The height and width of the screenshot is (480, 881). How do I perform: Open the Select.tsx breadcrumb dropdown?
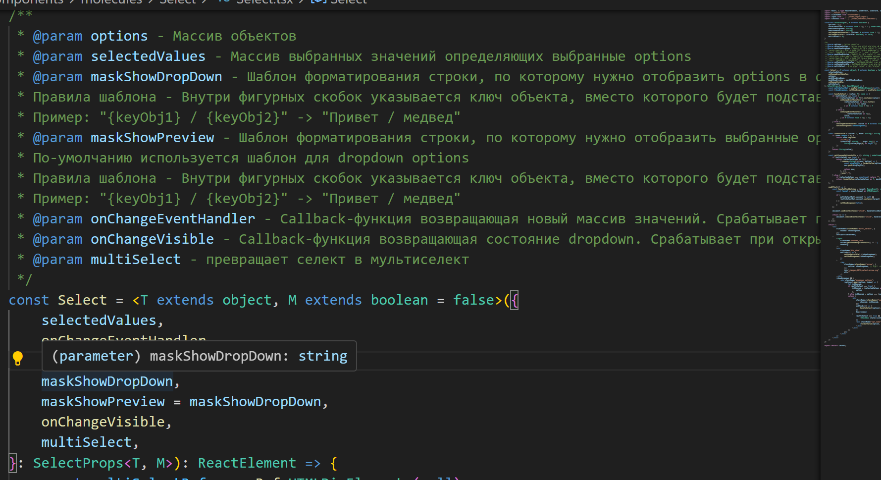coord(264,2)
